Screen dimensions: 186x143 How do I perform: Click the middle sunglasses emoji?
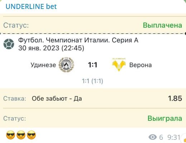coord(21,135)
